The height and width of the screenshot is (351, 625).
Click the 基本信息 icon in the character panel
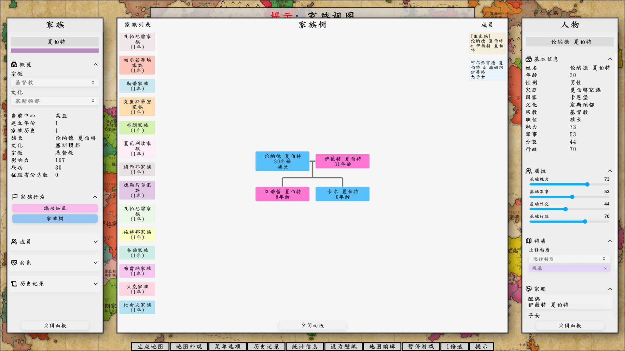(529, 59)
